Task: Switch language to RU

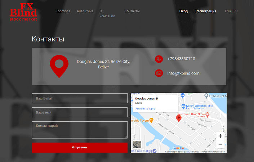Action: click(x=236, y=11)
